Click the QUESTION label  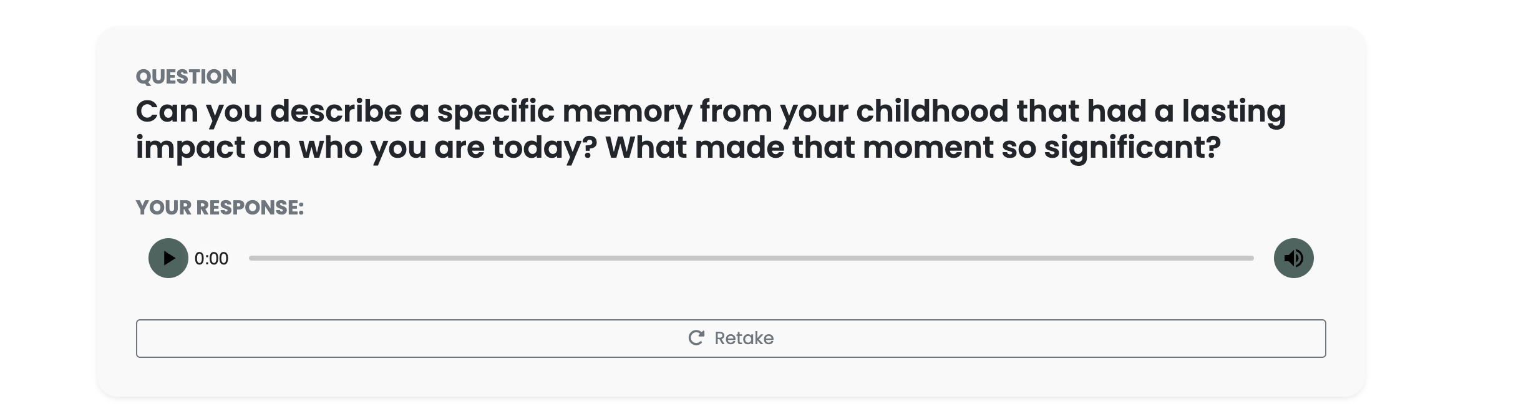click(186, 77)
